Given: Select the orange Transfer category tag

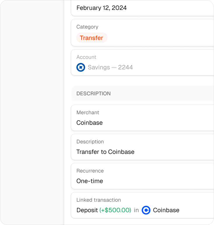Looking at the screenshot, I should coord(92,38).
